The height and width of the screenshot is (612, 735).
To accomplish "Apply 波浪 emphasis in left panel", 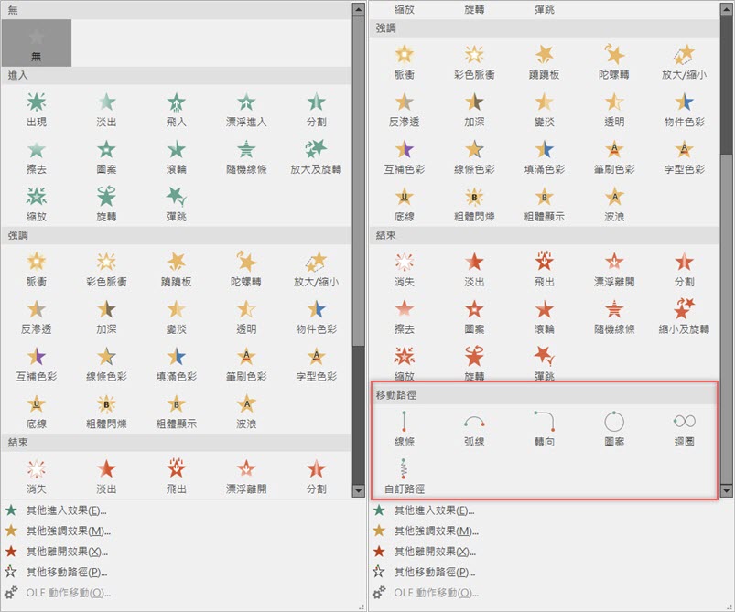I will (246, 413).
